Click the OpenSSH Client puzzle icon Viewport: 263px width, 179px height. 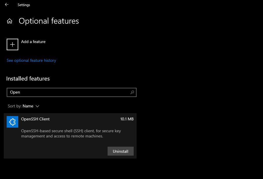tap(12, 122)
